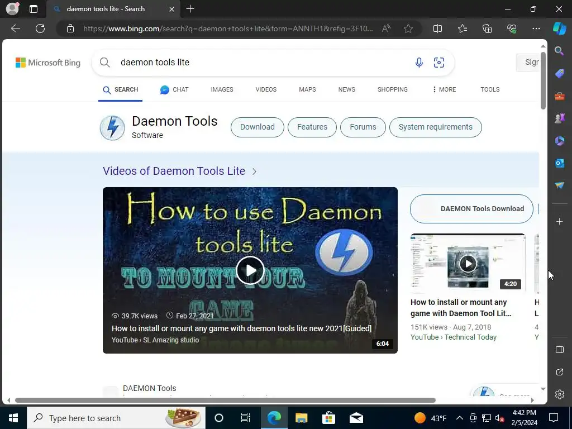The width and height of the screenshot is (572, 429).
Task: Switch to the CHAT tab
Action: pos(174,90)
